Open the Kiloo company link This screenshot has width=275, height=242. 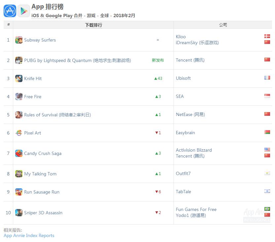(x=181, y=37)
